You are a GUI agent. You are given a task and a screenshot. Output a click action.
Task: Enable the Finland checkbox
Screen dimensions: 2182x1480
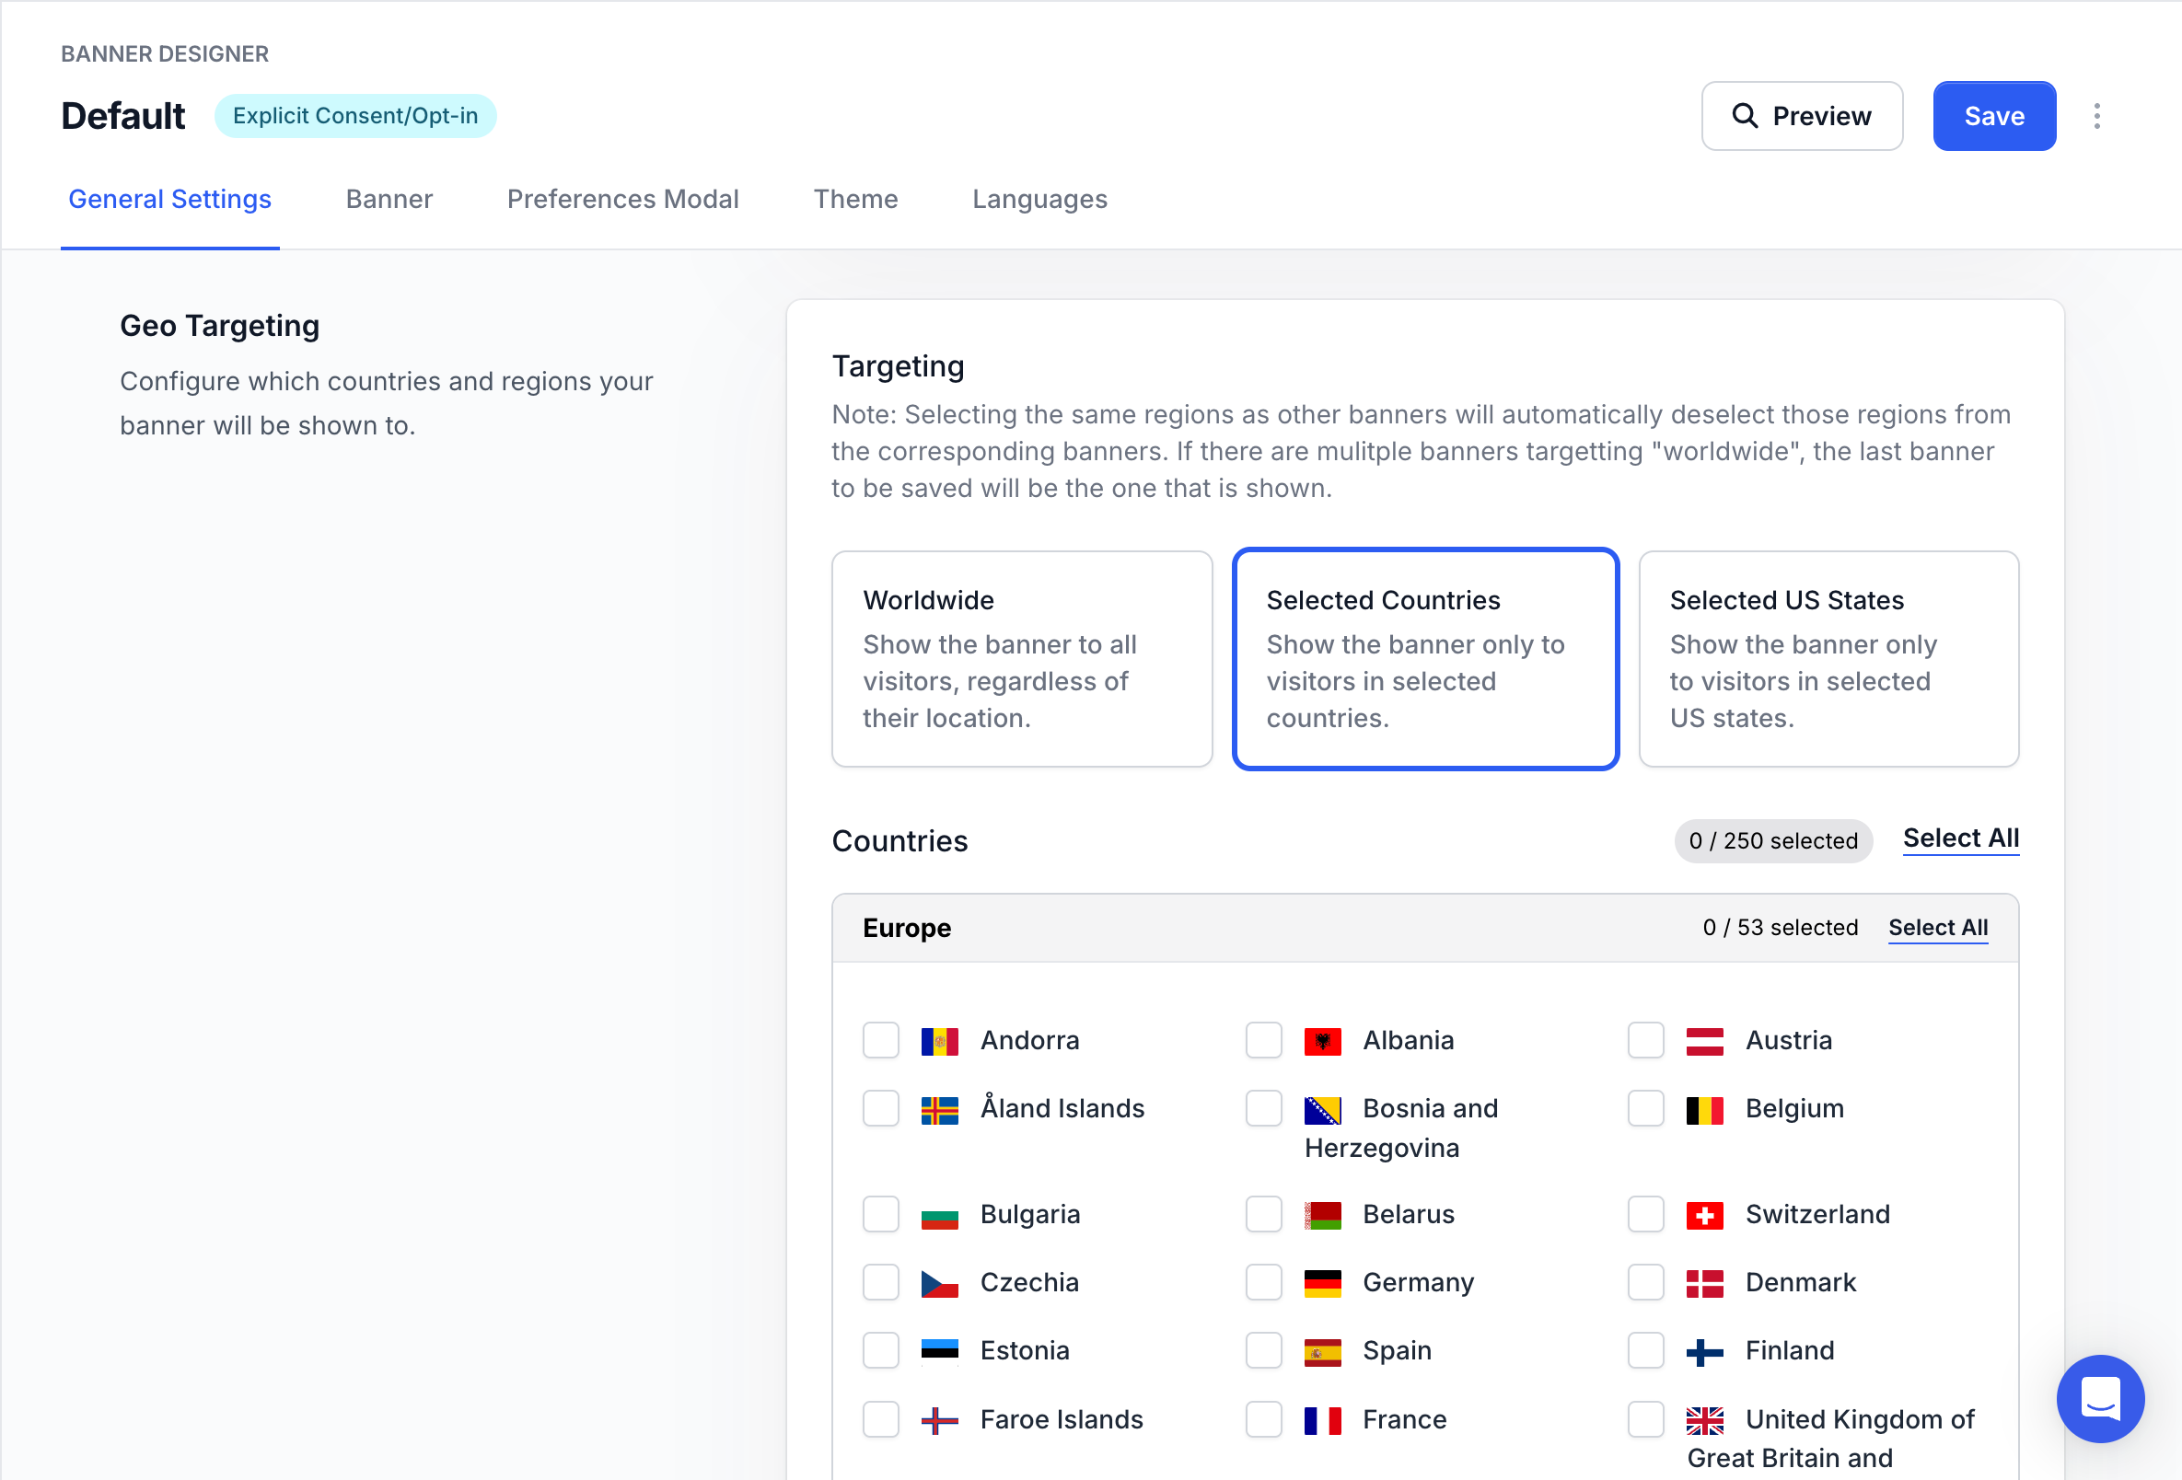pyautogui.click(x=1646, y=1350)
